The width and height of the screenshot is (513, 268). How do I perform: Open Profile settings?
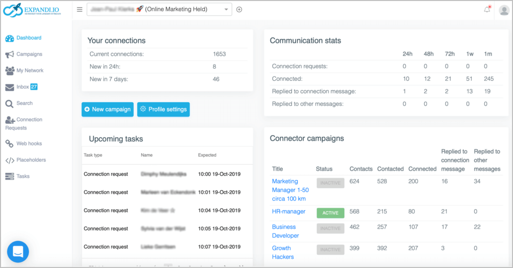163,109
